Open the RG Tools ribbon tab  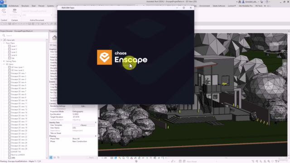point(259,6)
